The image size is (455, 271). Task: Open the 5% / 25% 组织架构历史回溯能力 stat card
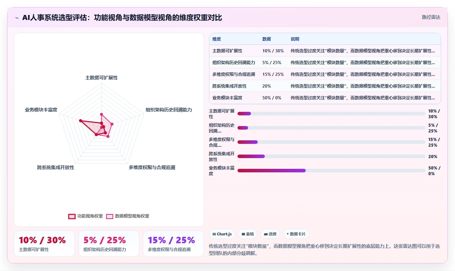click(x=109, y=244)
